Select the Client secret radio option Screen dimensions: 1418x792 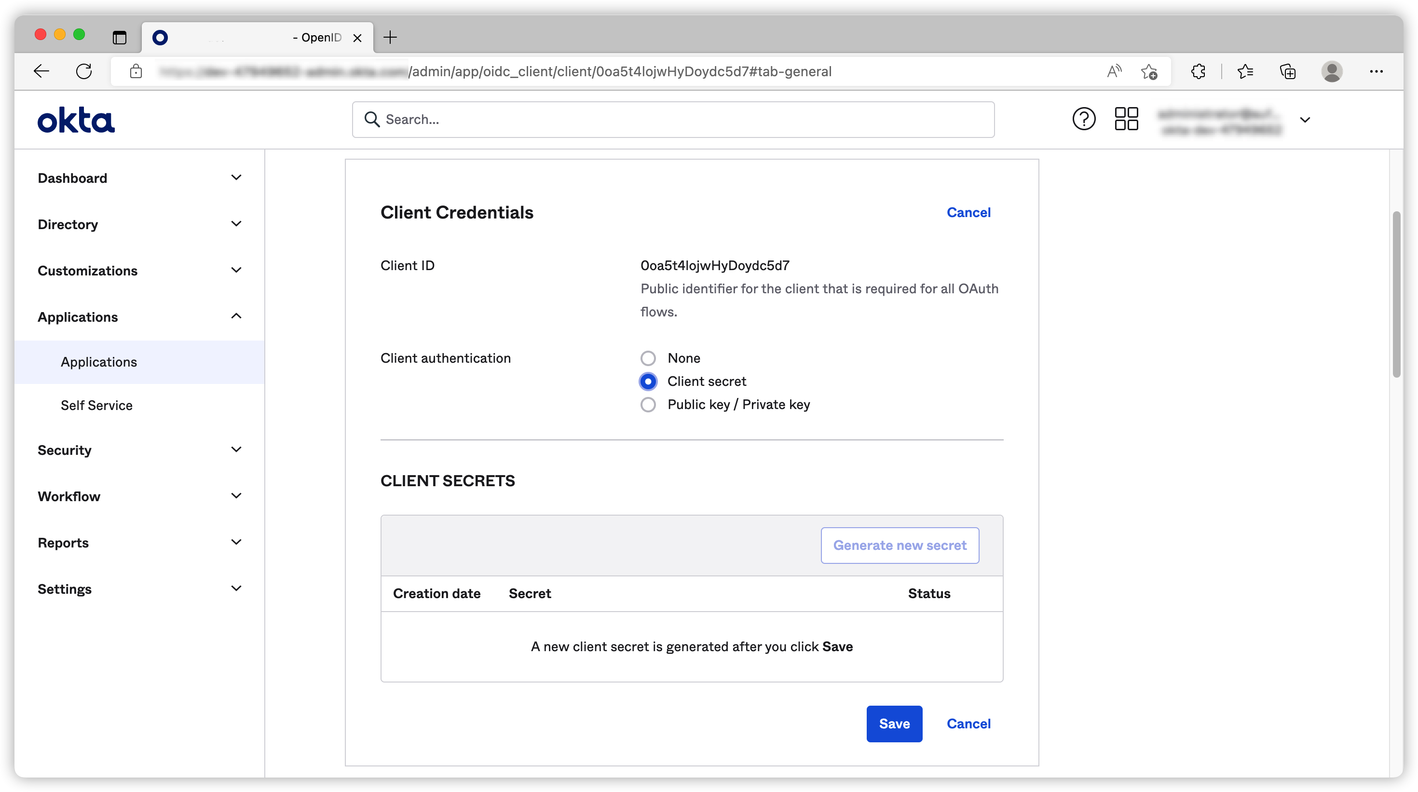click(648, 382)
